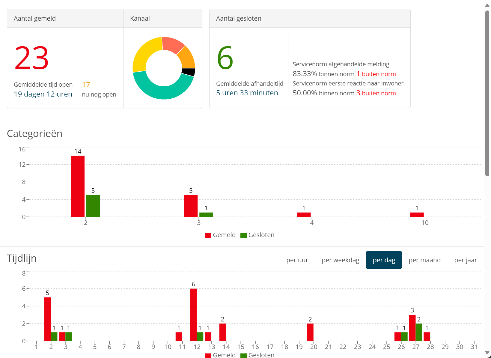Viewport: 491px width, 358px height.
Task: Click the coral segment of Kanaal donut
Action: pos(172,44)
